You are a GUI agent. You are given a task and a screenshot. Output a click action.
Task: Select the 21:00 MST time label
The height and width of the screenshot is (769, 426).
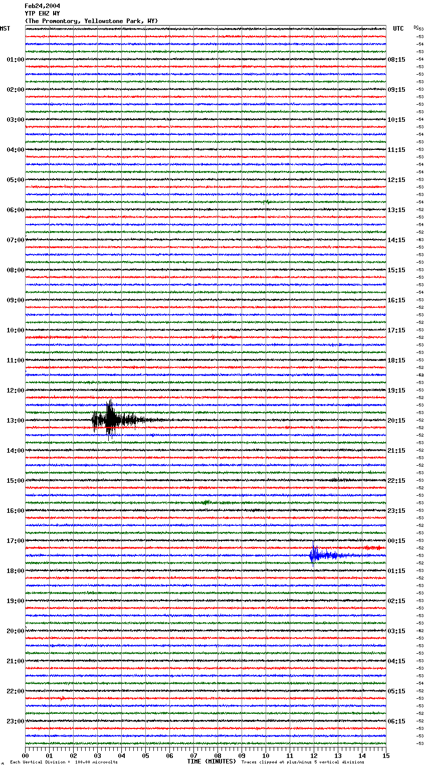[x=16, y=661]
